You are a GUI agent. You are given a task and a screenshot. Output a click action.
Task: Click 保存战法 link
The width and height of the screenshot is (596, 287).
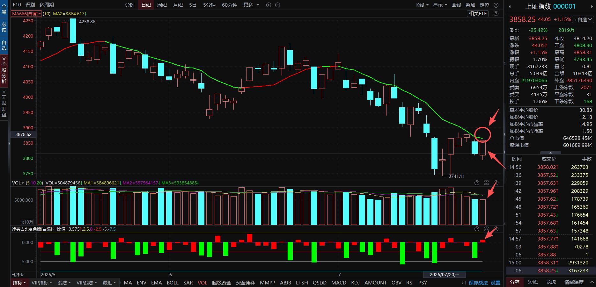(x=478, y=283)
